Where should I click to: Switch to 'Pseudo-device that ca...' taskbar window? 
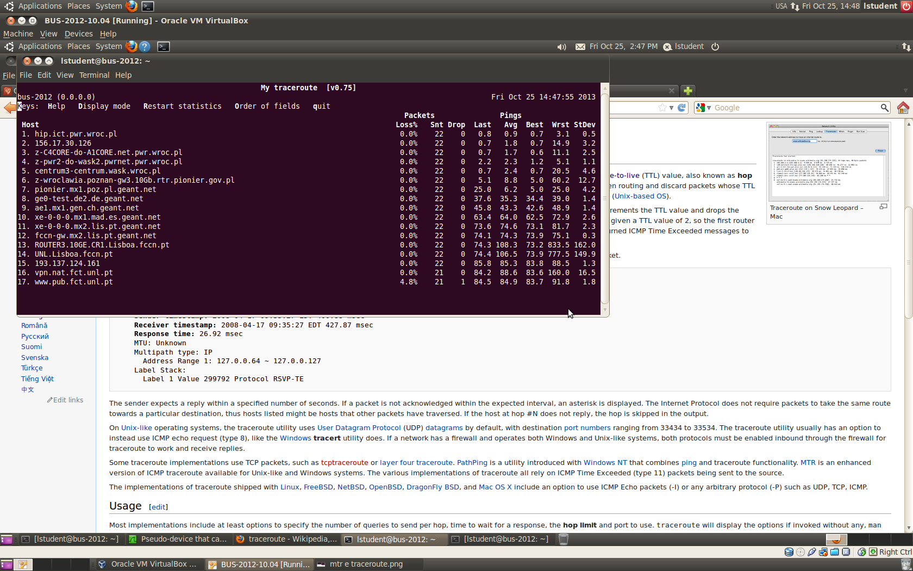(178, 539)
